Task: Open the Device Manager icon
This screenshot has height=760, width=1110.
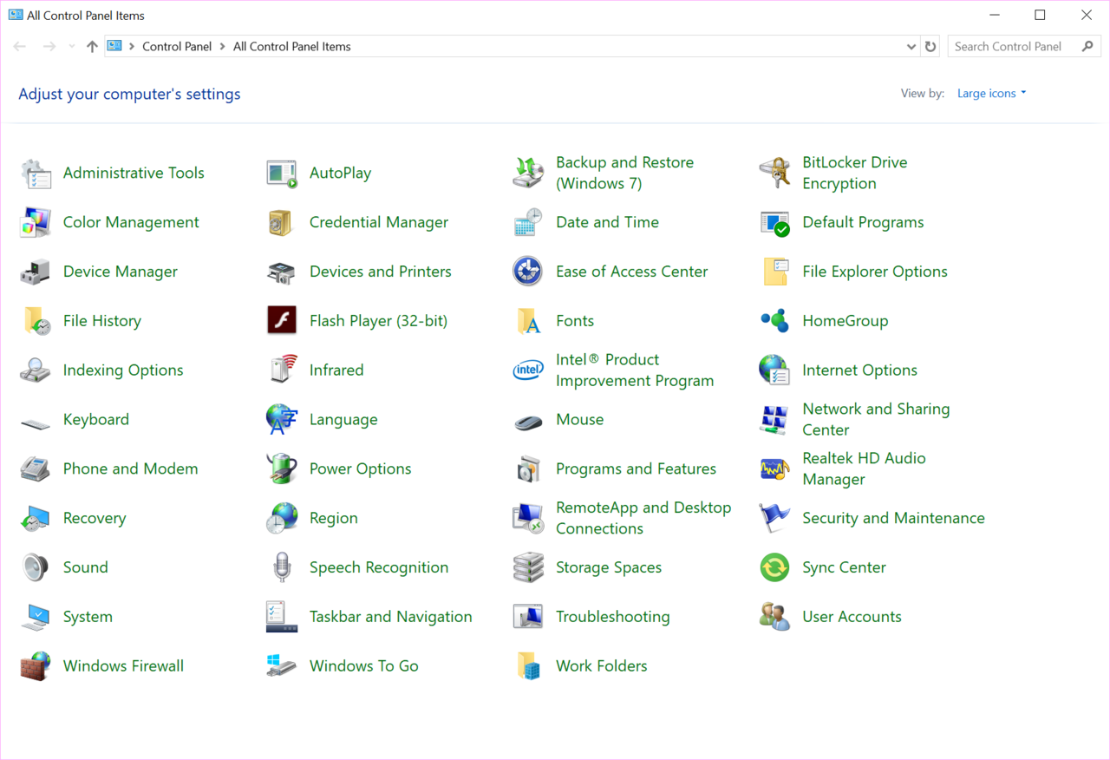Action: click(36, 272)
